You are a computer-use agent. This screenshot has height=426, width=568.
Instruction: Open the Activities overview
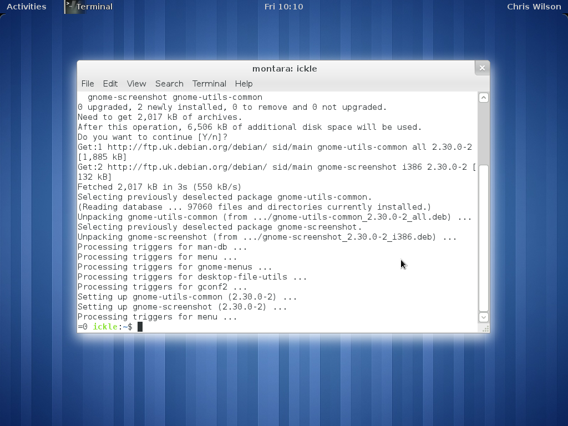tap(26, 7)
